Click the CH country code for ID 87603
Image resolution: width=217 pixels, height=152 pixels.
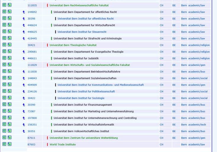(161, 145)
